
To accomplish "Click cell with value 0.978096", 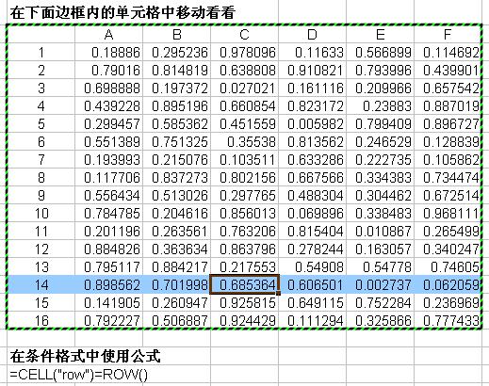I will [x=244, y=52].
